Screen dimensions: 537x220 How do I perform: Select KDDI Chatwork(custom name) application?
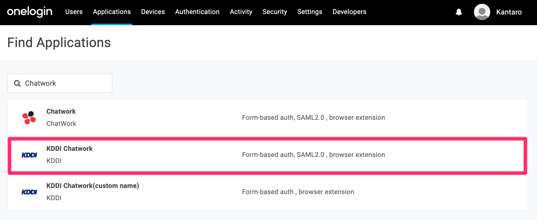point(267,192)
